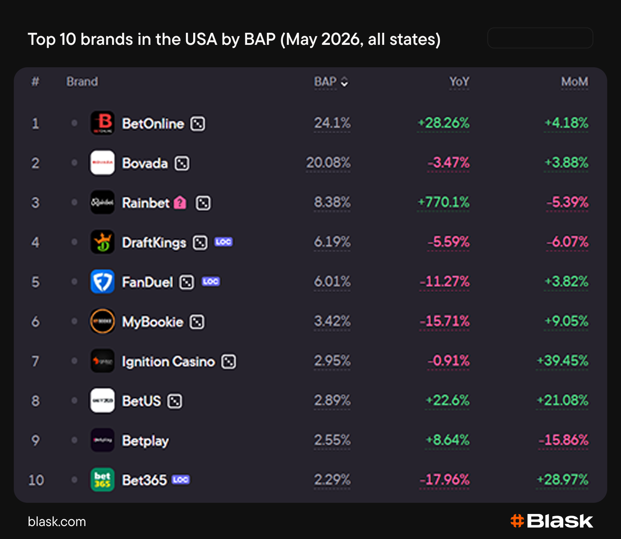Click the BetOnline brand logo
This screenshot has width=621, height=539.
pyautogui.click(x=102, y=123)
